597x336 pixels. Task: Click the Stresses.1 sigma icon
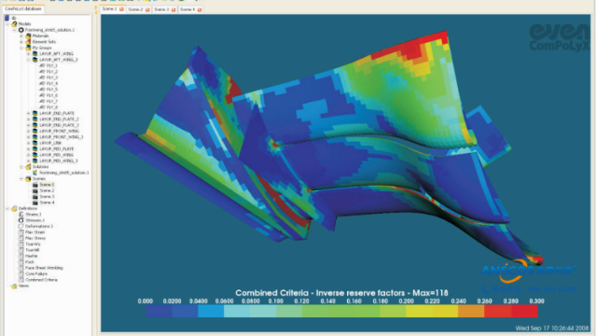pyautogui.click(x=21, y=220)
